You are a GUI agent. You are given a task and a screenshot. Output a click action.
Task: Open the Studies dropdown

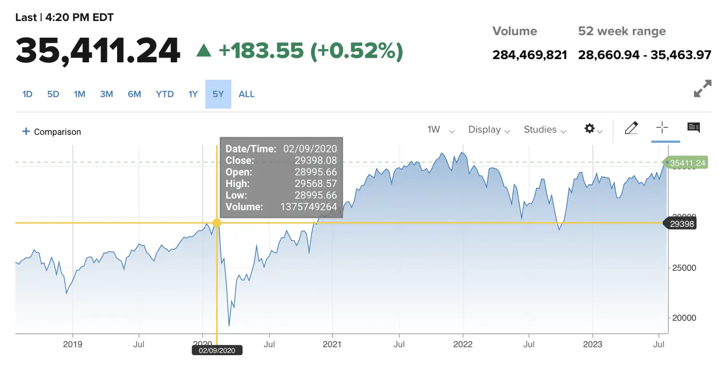pyautogui.click(x=545, y=130)
